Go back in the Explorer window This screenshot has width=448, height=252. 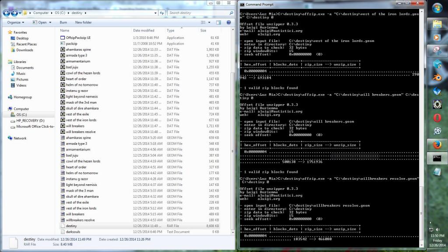tap(6, 13)
